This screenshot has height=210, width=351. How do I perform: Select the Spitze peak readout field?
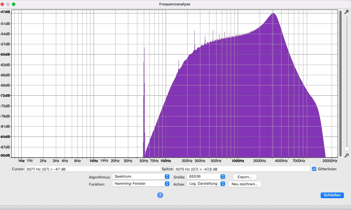click(x=242, y=169)
